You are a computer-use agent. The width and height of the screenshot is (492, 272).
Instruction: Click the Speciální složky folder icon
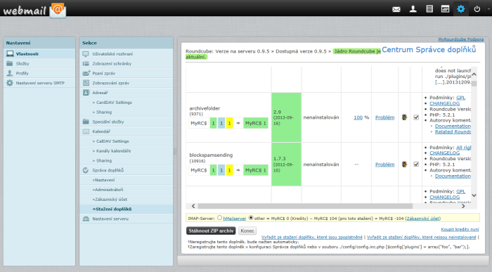coord(86,122)
